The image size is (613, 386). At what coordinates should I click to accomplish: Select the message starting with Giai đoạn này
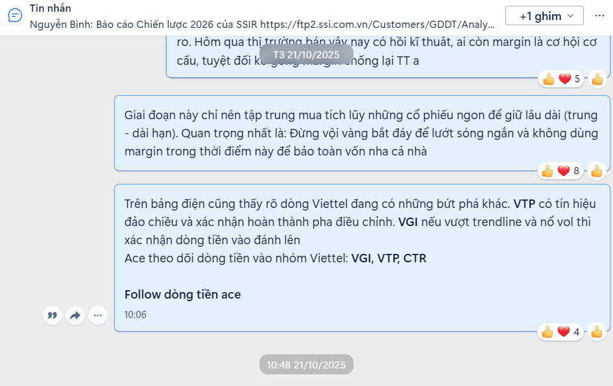point(362,133)
